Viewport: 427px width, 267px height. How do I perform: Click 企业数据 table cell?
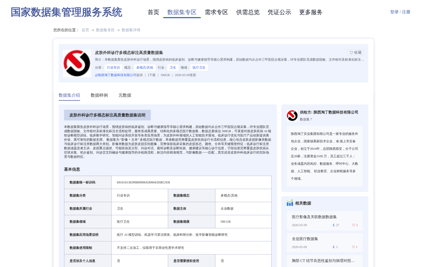click(x=243, y=209)
